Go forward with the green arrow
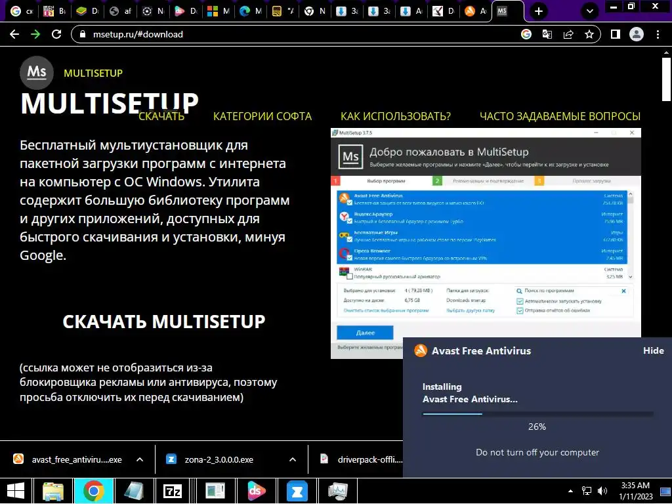The width and height of the screenshot is (672, 504). [35, 34]
